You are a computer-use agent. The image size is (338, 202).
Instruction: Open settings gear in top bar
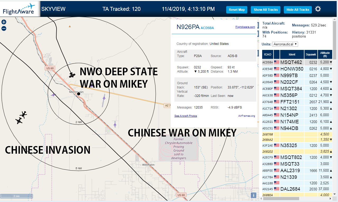[x=318, y=9]
